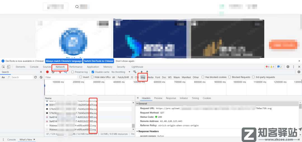Image resolution: width=302 pixels, height=142 pixels.
Task: Enable the Preserve log checkbox
Action: (x=73, y=72)
